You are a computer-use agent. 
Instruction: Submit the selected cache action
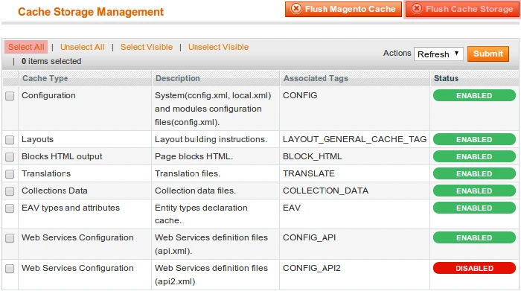488,54
